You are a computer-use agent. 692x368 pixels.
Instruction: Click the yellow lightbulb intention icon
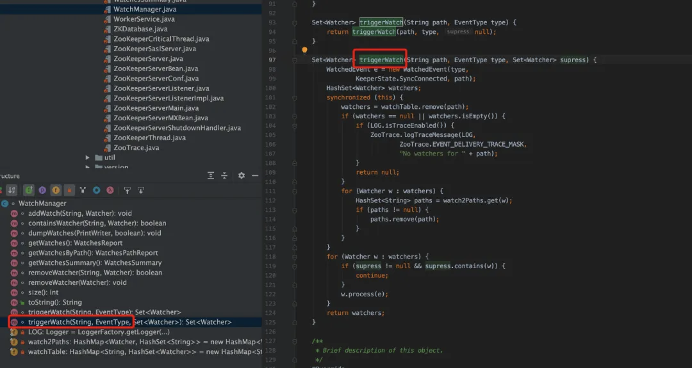tap(306, 50)
